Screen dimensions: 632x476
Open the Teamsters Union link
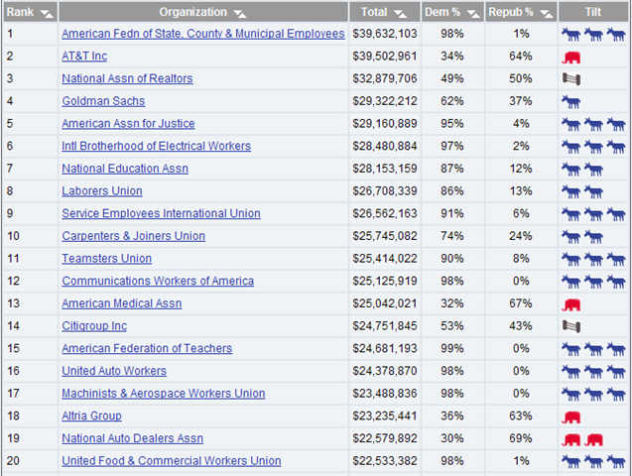click(106, 259)
